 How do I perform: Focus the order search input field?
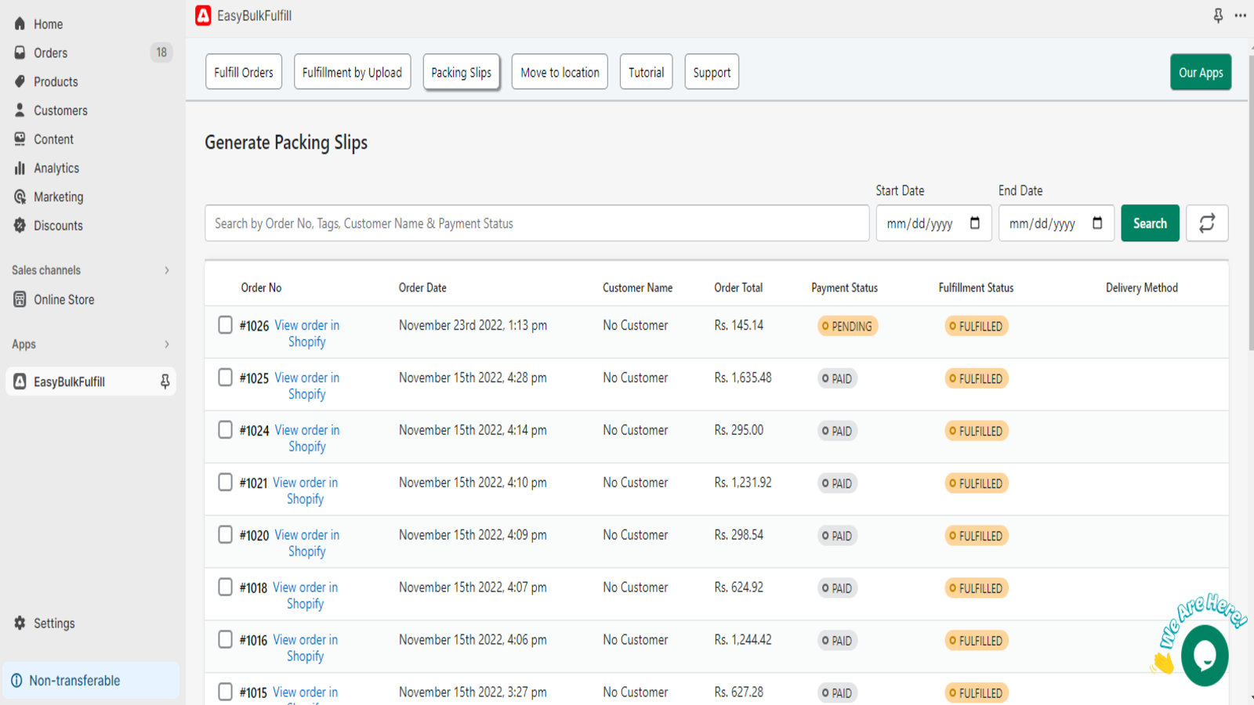click(x=537, y=223)
